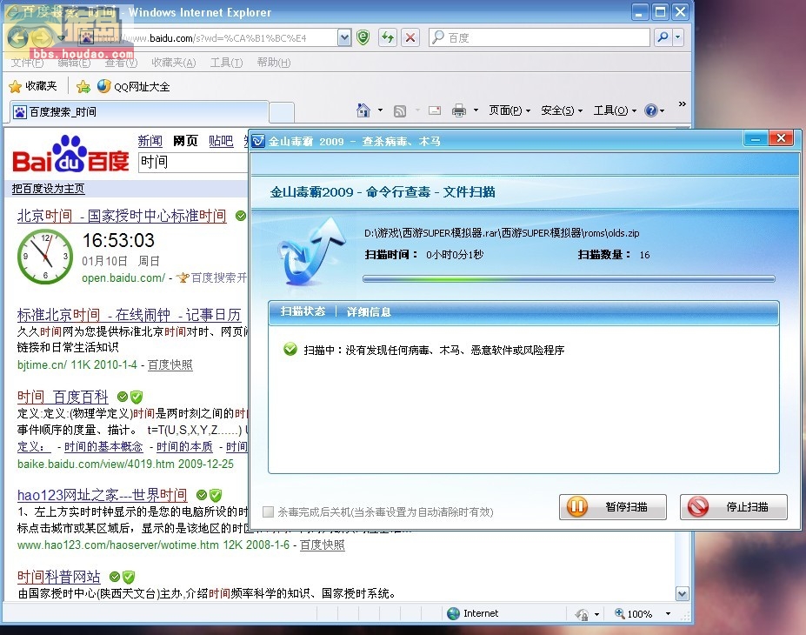Click the analog clock widget
Viewport: 806px width, 635px height.
45,256
